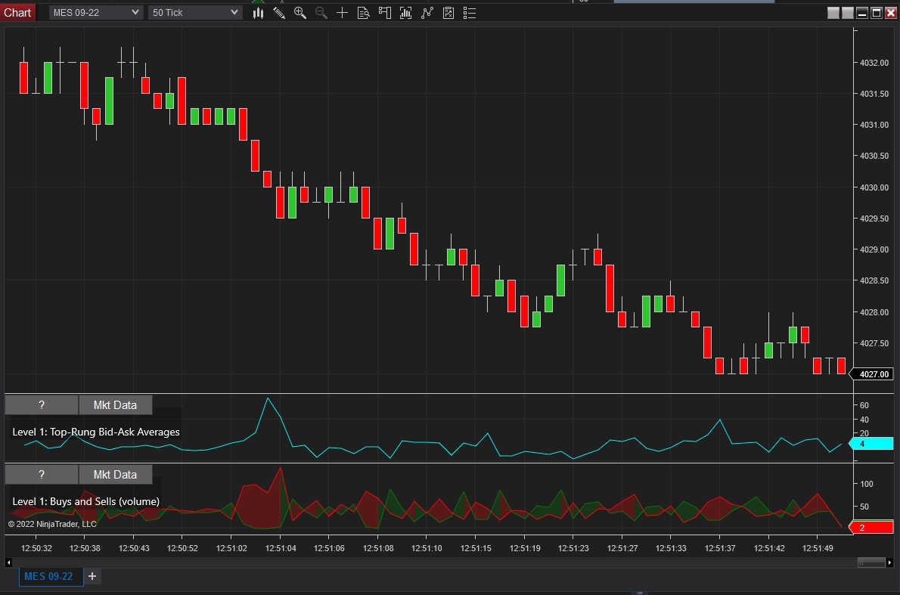Click Mkt Data button above Buys and Sells
The width and height of the screenshot is (900, 595).
[x=116, y=475]
